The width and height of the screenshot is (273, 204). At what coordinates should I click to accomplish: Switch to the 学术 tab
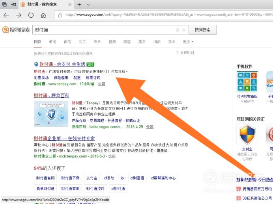pos(172,42)
